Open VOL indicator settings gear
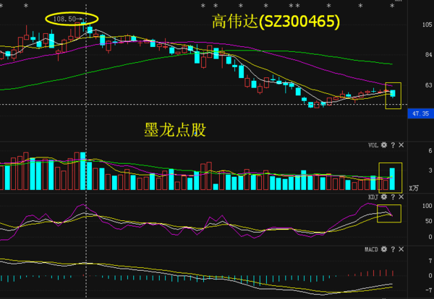Screen dimensions: 434x299 (384, 145)
